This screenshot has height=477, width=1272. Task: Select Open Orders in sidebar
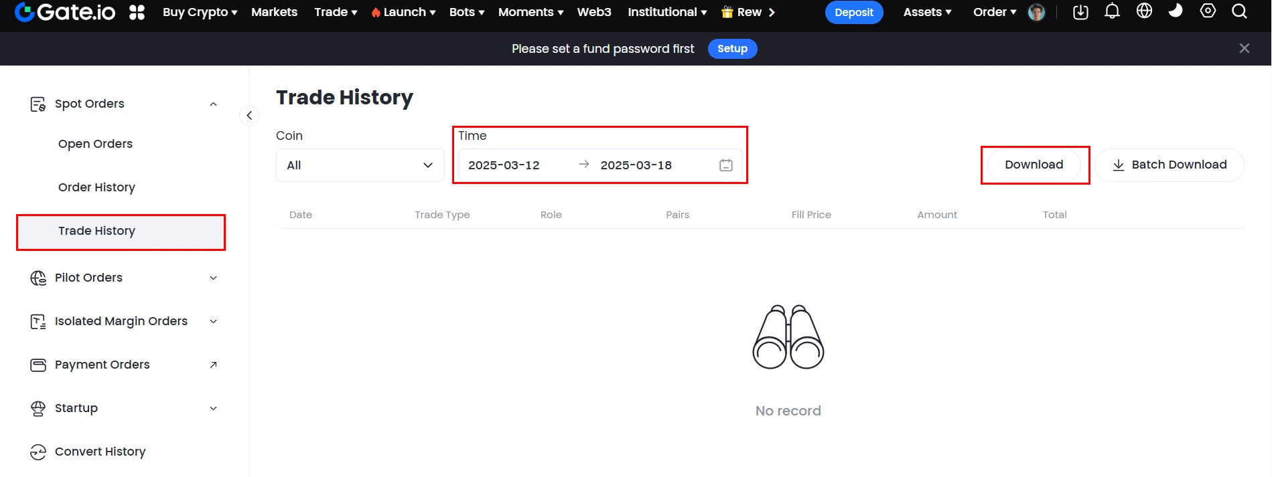coord(95,144)
